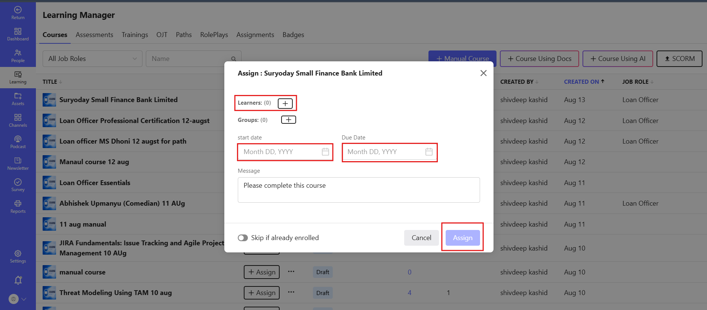This screenshot has width=707, height=310.
Task: Select the thumbnail for 11 aug manual
Action: coord(49,224)
